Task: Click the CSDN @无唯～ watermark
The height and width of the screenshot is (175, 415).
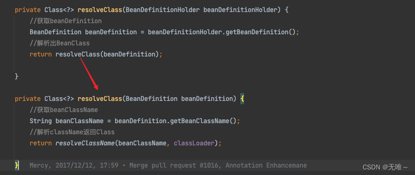Action: 385,167
